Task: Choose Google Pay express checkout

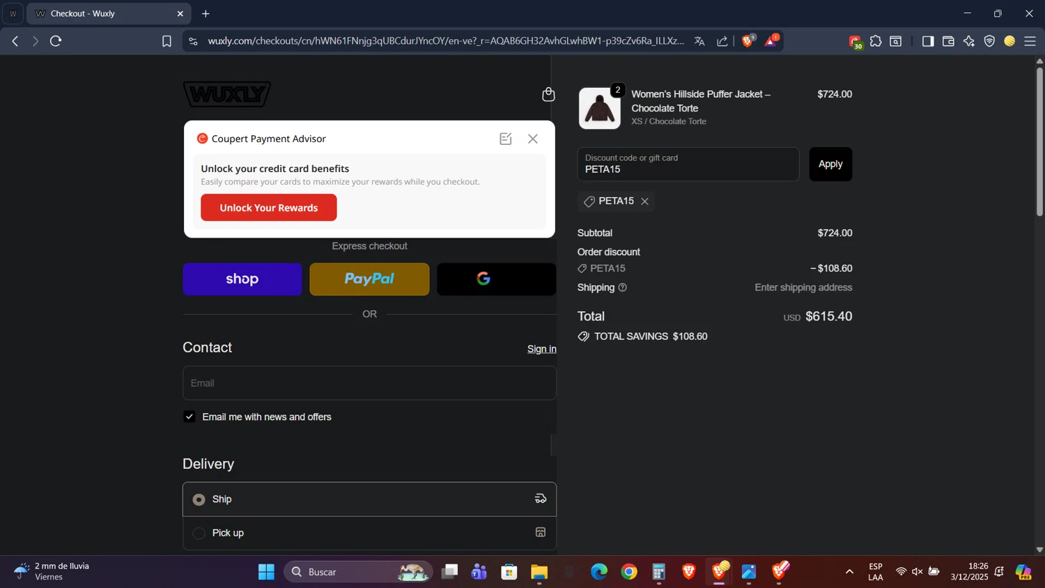Action: coord(497,279)
